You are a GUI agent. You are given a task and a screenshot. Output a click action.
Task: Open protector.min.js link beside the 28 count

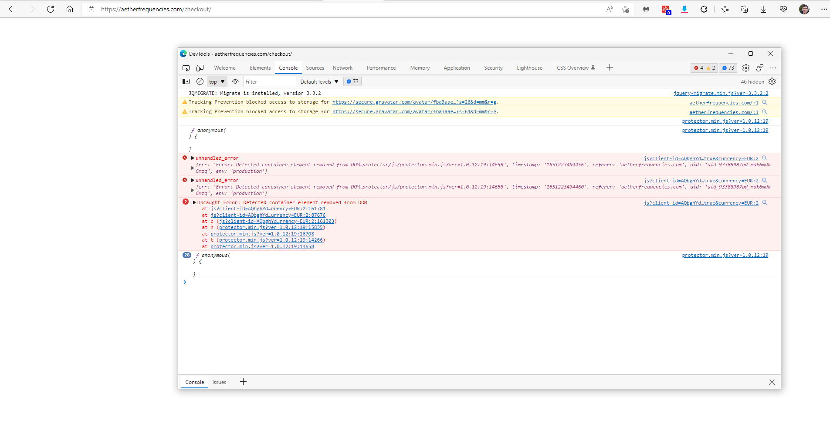pyautogui.click(x=725, y=255)
